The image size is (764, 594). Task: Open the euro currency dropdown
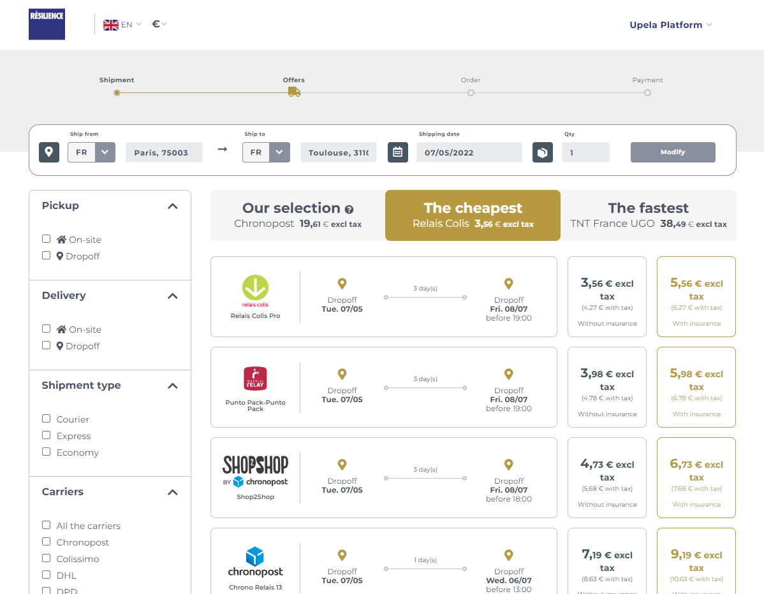[x=159, y=24]
